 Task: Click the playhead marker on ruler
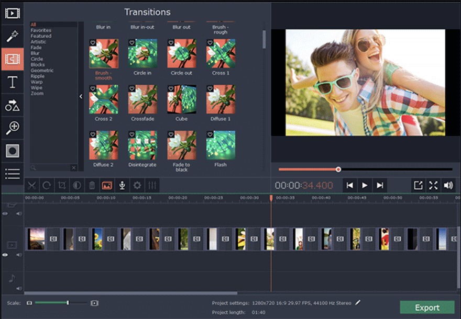(271, 198)
